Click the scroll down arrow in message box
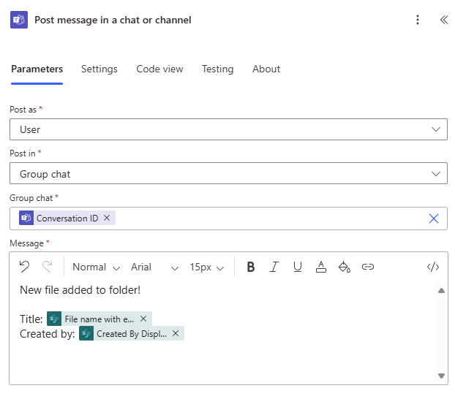 pyautogui.click(x=441, y=376)
